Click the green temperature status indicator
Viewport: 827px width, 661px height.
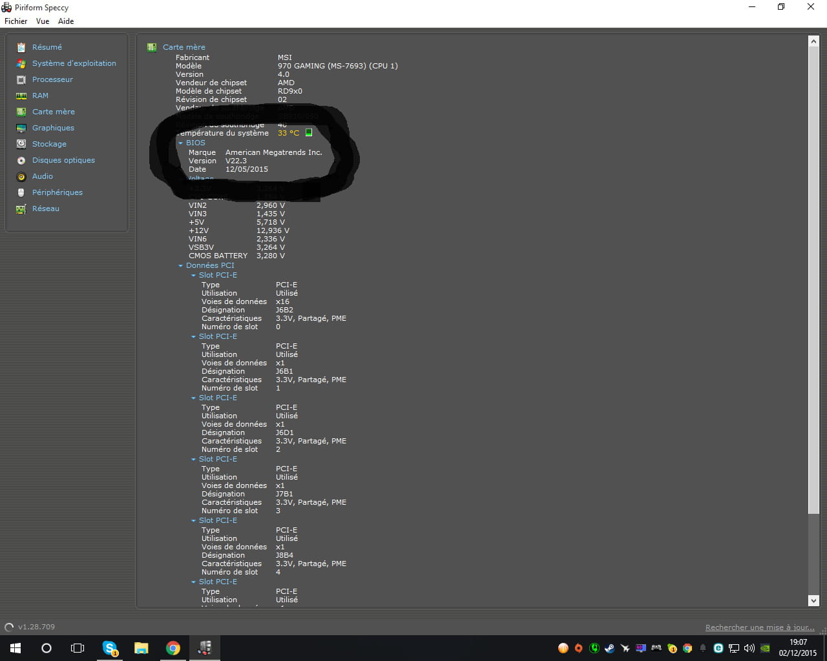309,132
